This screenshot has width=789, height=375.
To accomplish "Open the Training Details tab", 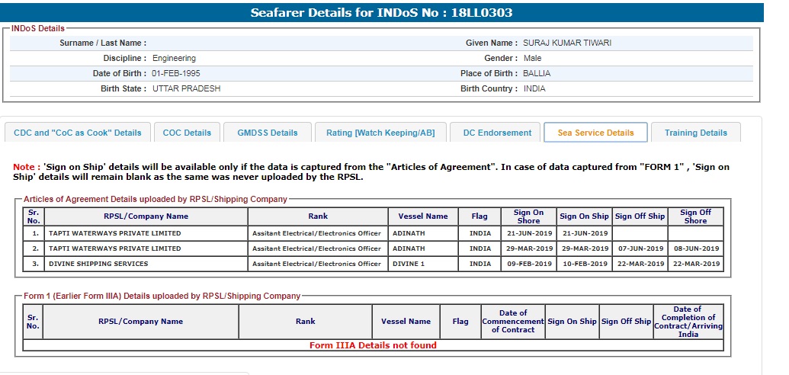I will 695,133.
